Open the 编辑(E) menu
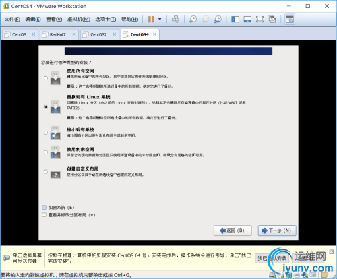Image resolution: width=337 pixels, height=279 pixels. pos(33,20)
